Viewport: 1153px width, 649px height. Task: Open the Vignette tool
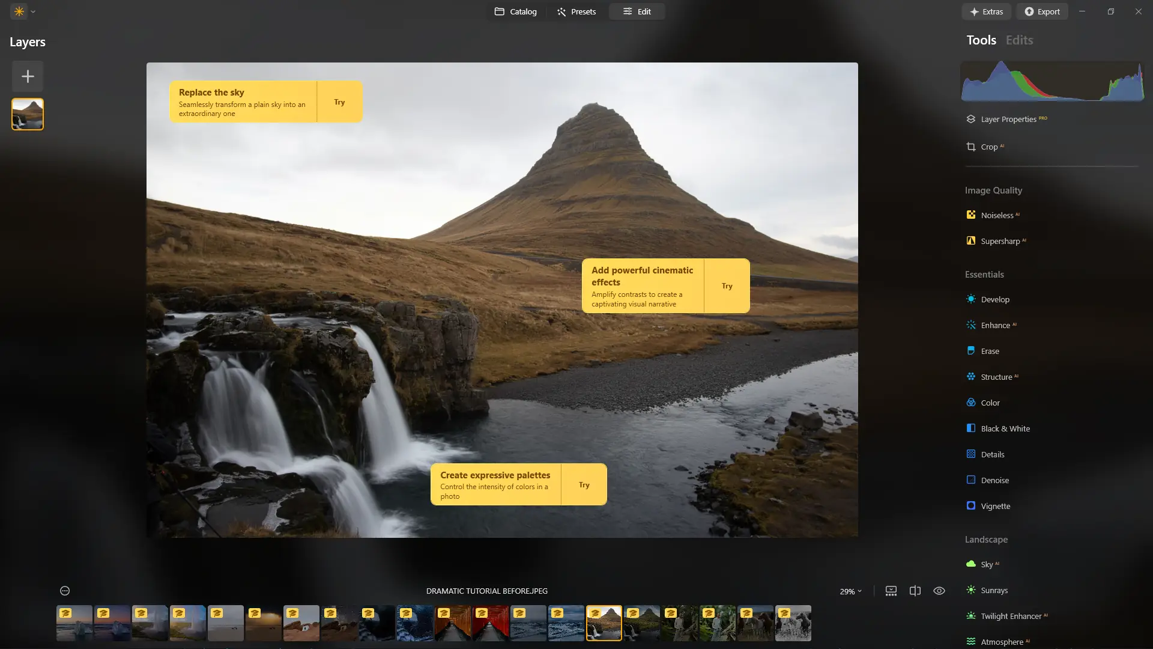pyautogui.click(x=995, y=506)
